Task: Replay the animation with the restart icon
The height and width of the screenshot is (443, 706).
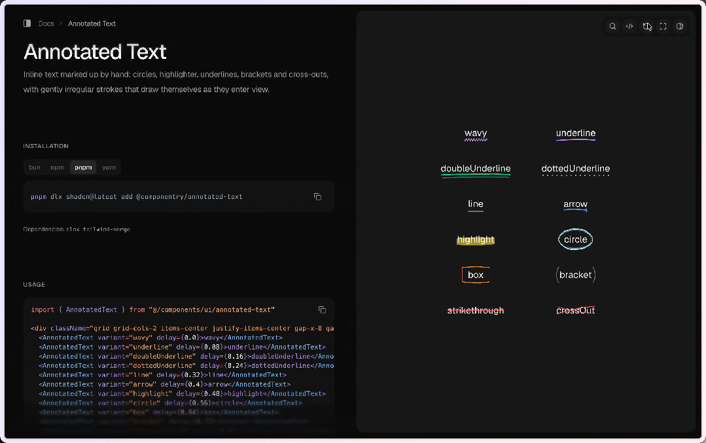Action: pyautogui.click(x=646, y=26)
